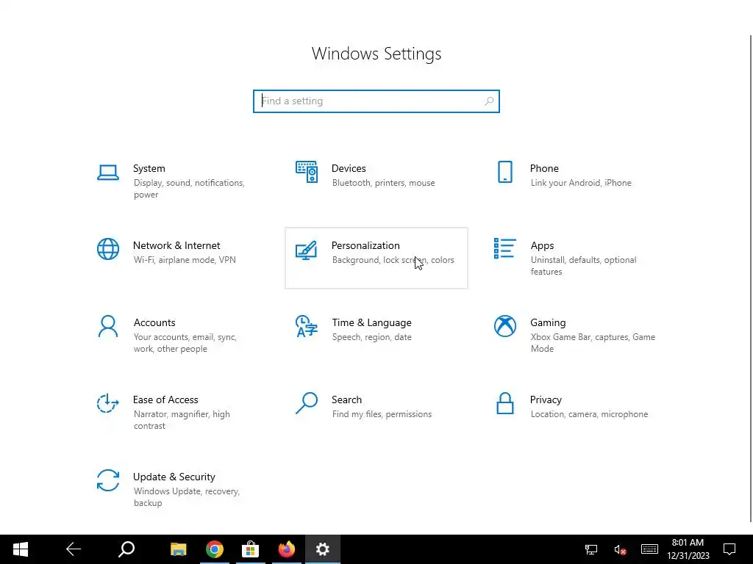Click the 'Network & Internet' heading text
Screen dimensions: 753x564
pyautogui.click(x=176, y=245)
